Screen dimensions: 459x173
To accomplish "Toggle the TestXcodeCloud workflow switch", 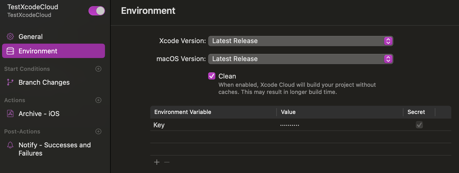I will point(97,11).
